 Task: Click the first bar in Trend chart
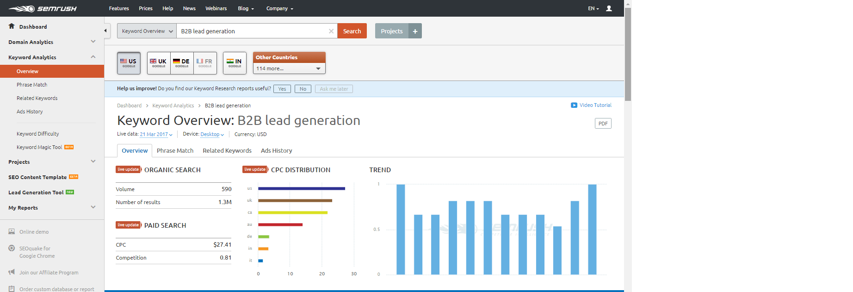401,230
